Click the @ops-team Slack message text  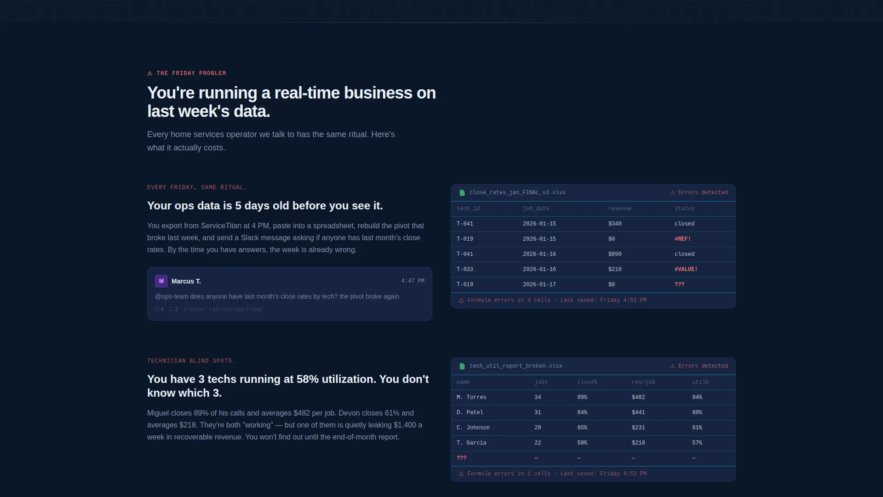click(277, 296)
